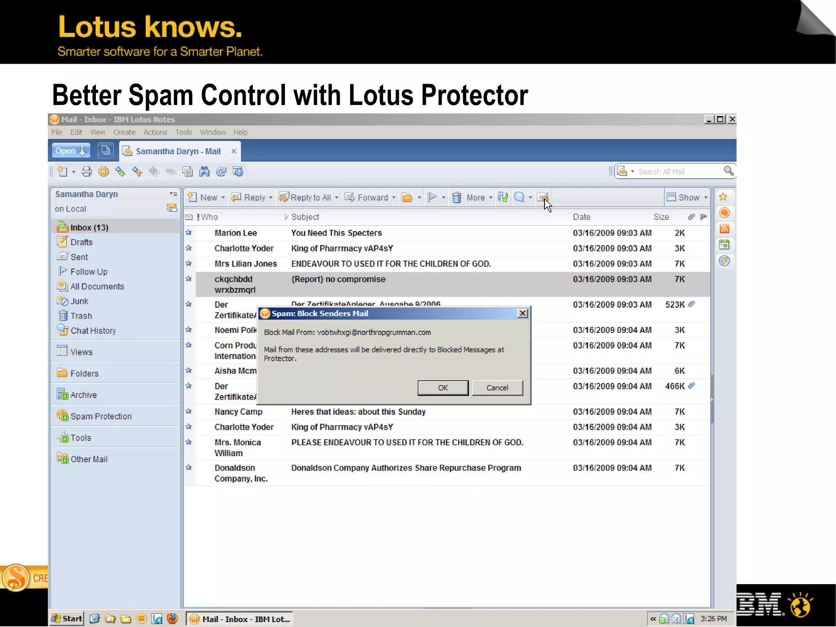Viewport: 836px width, 627px height.
Task: Click OK in the Block Senders dialog
Action: click(x=443, y=388)
